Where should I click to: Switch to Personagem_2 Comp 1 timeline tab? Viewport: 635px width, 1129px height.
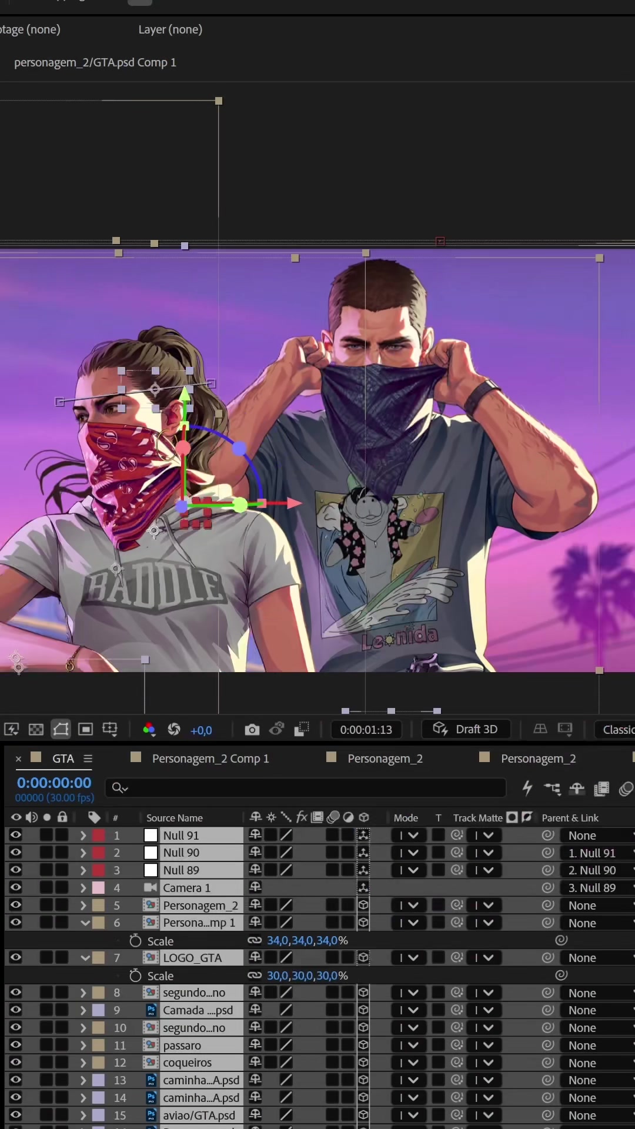pyautogui.click(x=210, y=758)
